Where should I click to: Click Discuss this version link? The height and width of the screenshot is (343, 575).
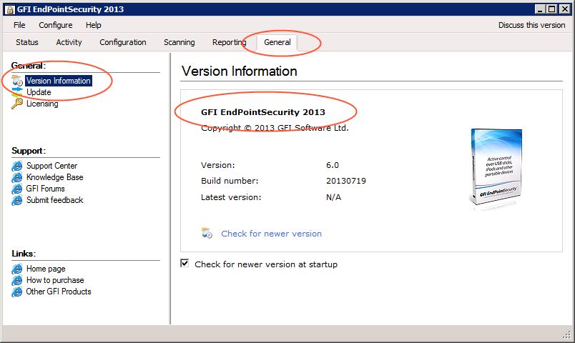coord(531,25)
